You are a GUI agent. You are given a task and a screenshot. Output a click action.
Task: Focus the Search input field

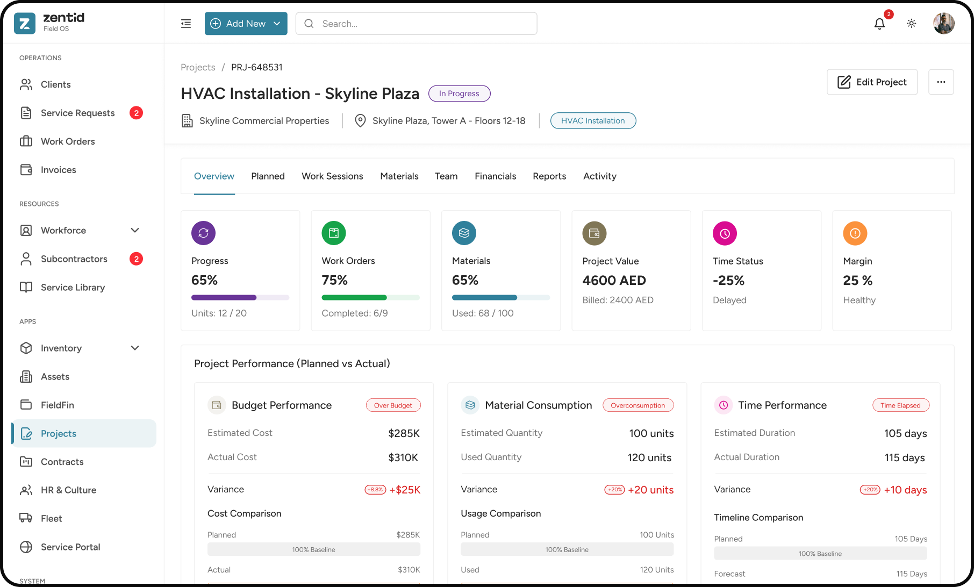coord(417,24)
